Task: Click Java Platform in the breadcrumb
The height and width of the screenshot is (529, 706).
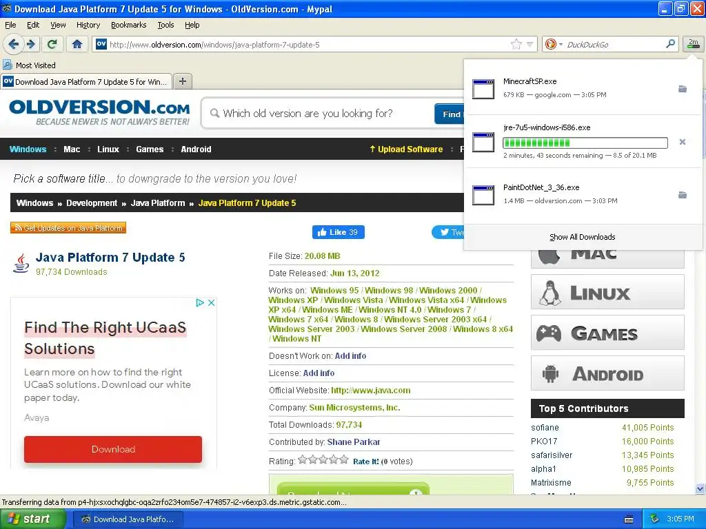Action: tap(158, 203)
